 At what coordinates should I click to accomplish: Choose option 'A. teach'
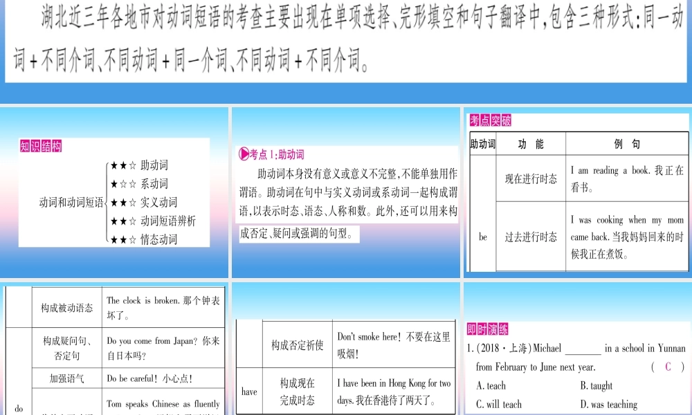(x=491, y=385)
